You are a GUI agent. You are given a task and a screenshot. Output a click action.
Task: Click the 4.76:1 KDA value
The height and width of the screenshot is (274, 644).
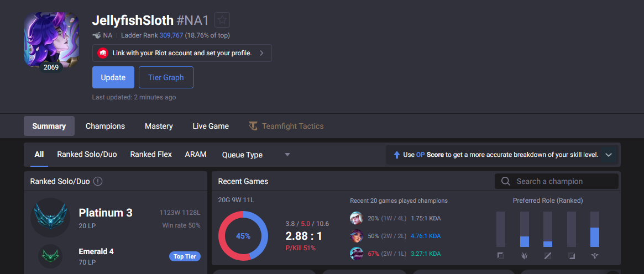426,236
